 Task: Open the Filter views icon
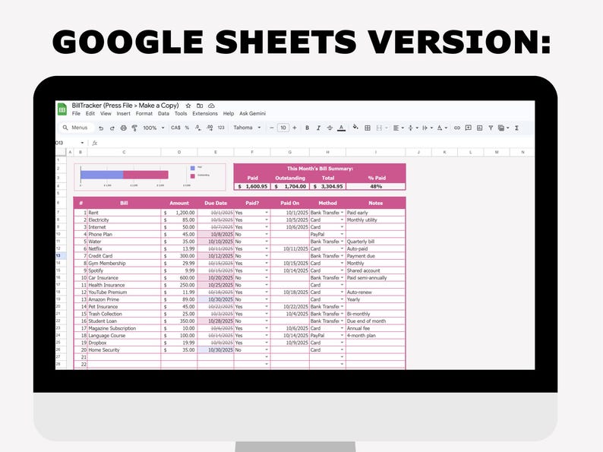[503, 128]
